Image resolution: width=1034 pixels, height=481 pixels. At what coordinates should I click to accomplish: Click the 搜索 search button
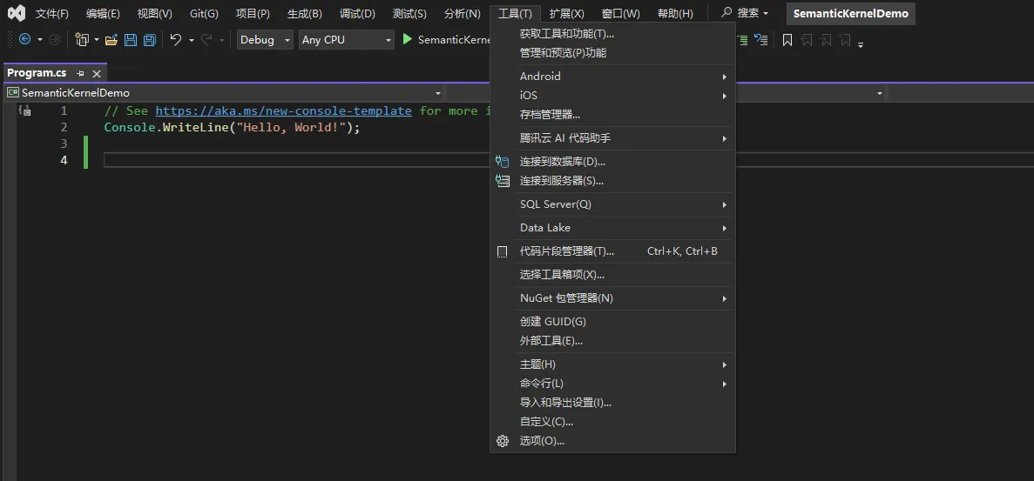pyautogui.click(x=744, y=13)
